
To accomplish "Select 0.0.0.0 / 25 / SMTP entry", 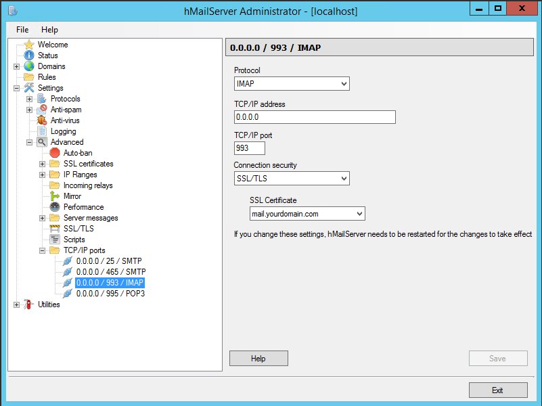I will 109,261.
